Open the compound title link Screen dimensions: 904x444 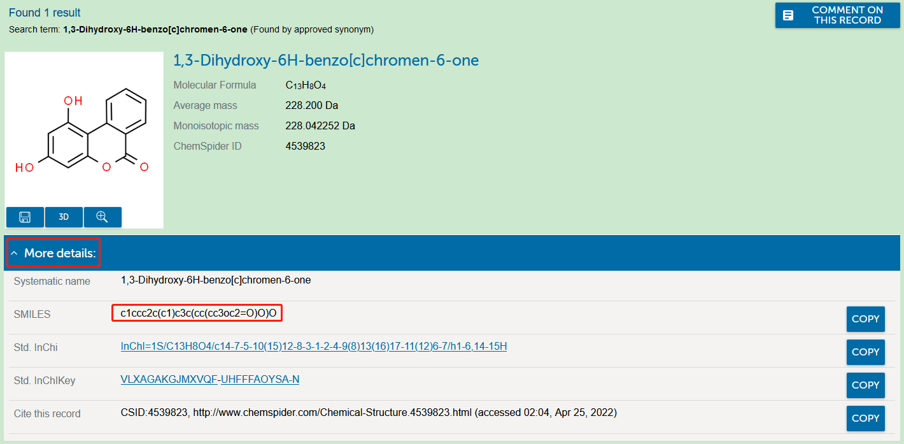tap(326, 61)
